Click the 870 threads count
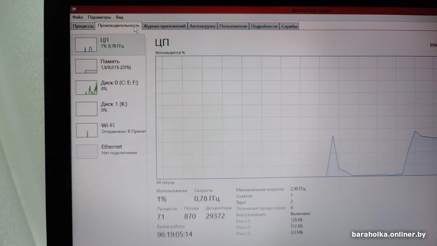 point(190,216)
